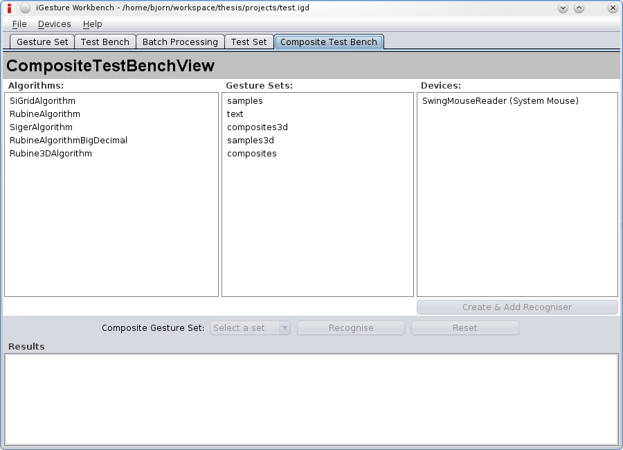Image resolution: width=623 pixels, height=450 pixels.
Task: Pick Rubine3DAlgorithm in the Algorithms list
Action: 51,154
